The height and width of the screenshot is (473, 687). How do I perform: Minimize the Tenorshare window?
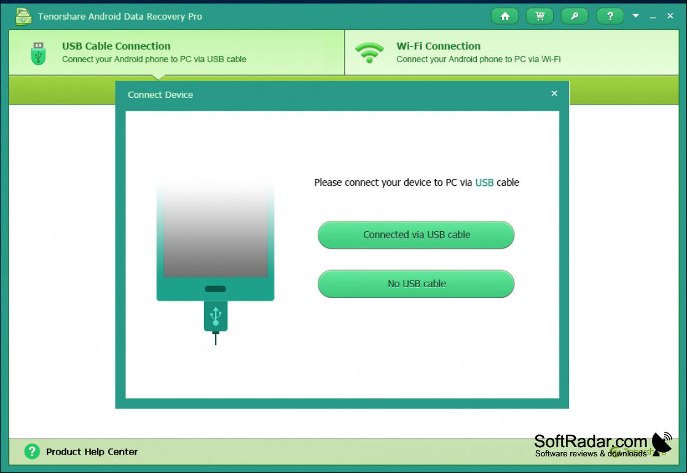653,17
